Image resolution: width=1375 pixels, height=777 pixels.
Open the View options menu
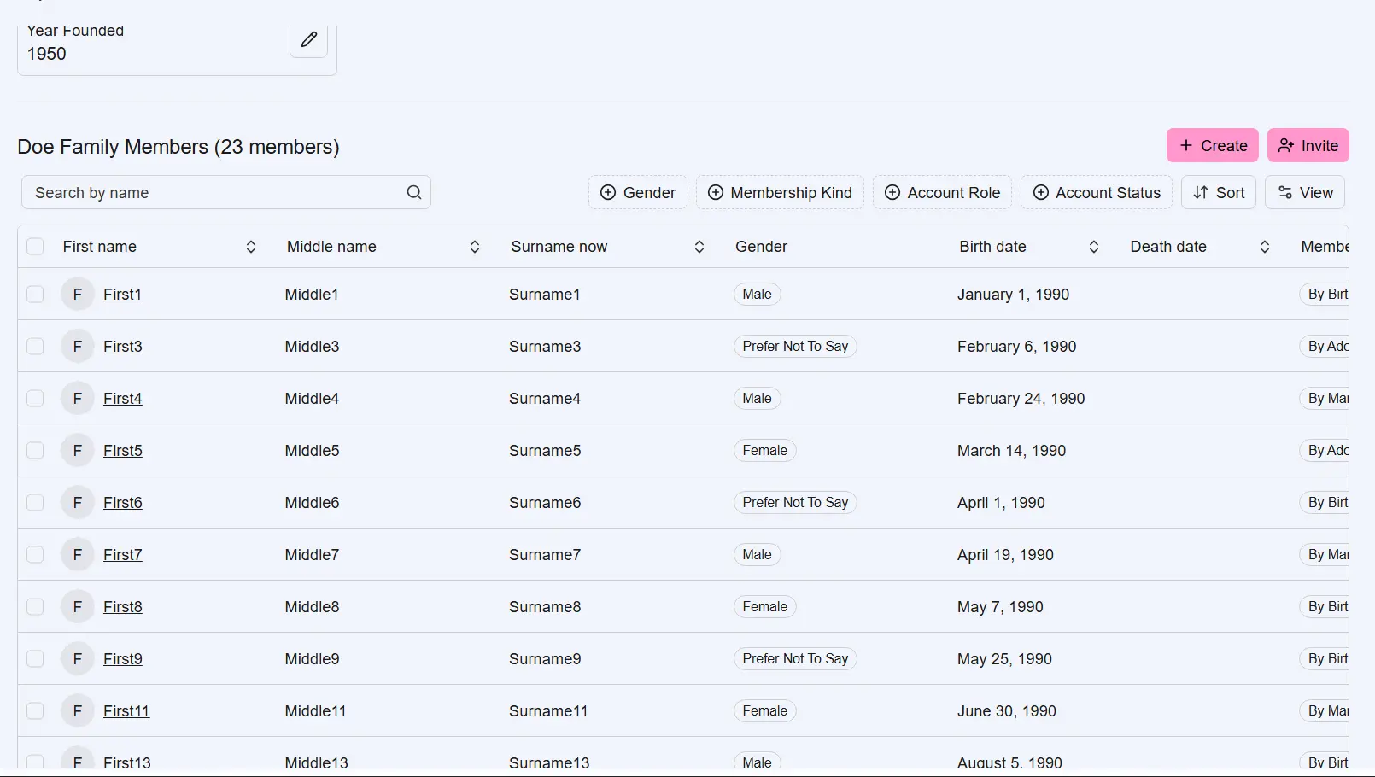pyautogui.click(x=1305, y=193)
